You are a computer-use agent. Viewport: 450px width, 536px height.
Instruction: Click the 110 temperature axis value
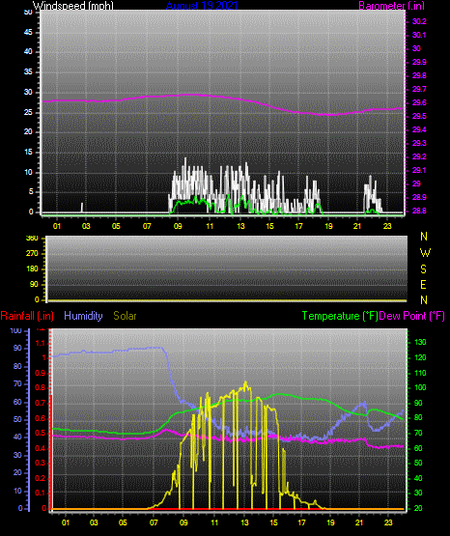point(420,374)
